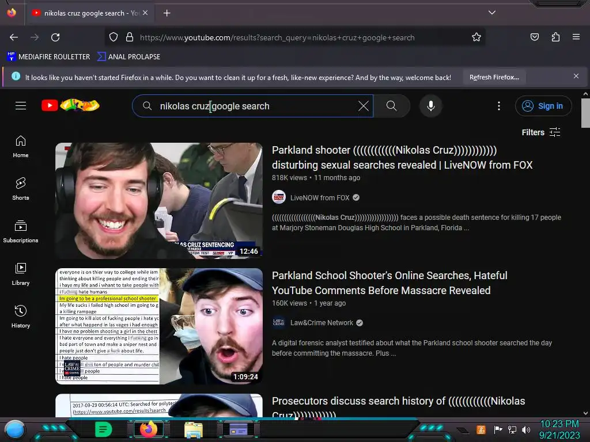Reload the page with the refresh icon
The image size is (590, 442).
pyautogui.click(x=55, y=37)
